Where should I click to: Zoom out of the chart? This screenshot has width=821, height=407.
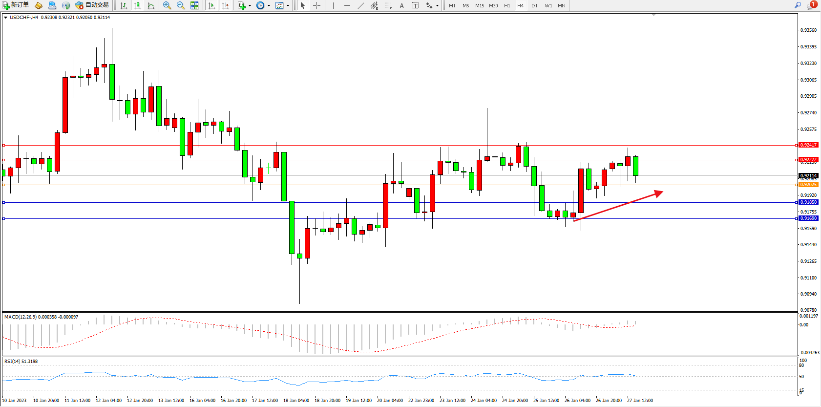pyautogui.click(x=181, y=5)
